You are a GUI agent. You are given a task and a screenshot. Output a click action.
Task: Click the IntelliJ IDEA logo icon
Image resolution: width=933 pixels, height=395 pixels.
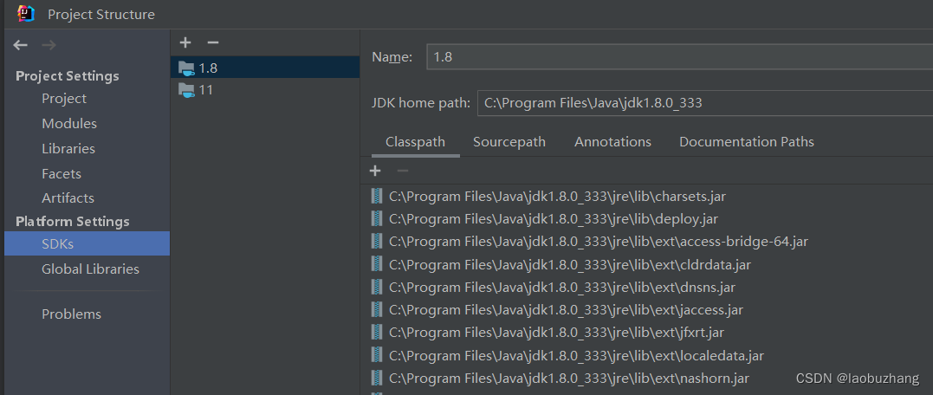click(26, 14)
